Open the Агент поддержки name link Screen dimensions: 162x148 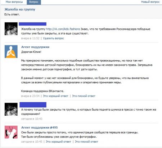[35, 47]
